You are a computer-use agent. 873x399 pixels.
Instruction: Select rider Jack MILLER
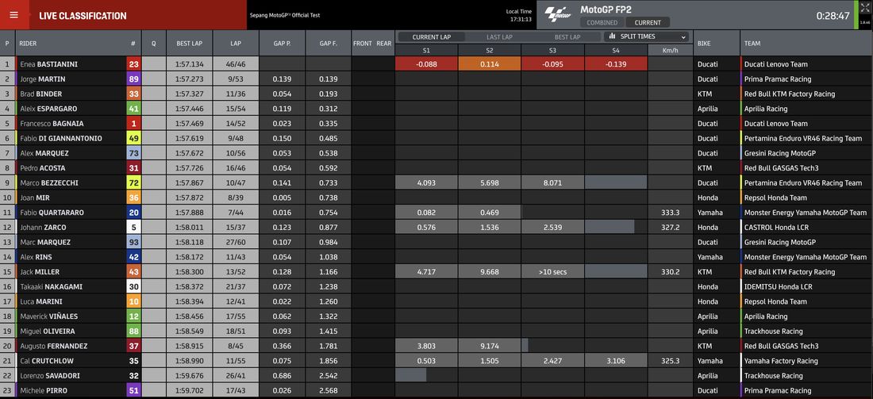(x=40, y=271)
